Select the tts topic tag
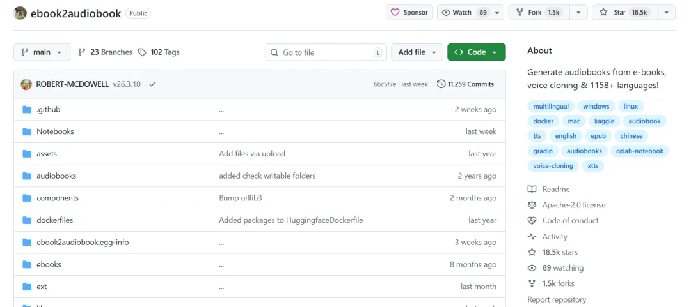Screen dimensions: 691x307 (x=537, y=136)
